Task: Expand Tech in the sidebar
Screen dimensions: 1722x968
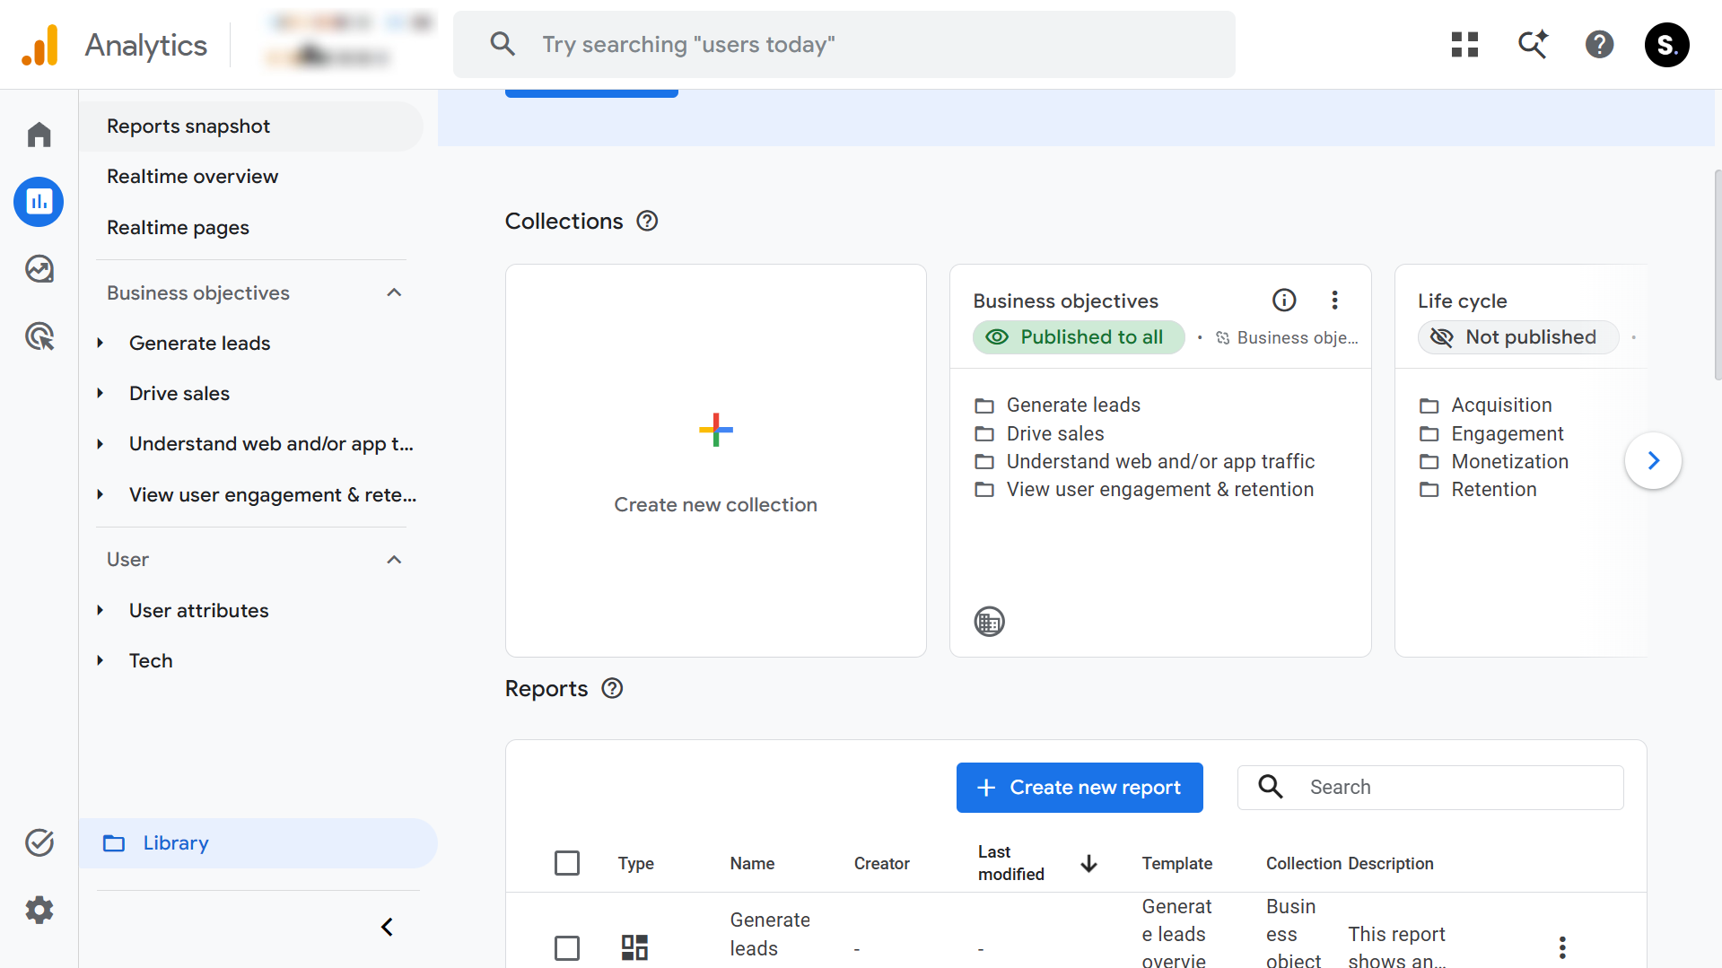Action: [x=101, y=660]
